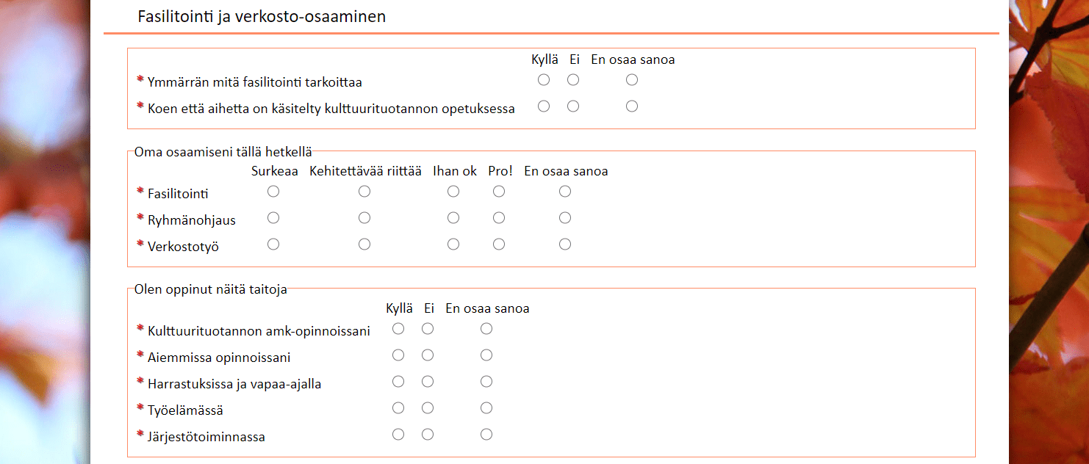Viewport: 1089px width, 464px height.
Task: Choose Ei for Ymmärrän mitä fasilitointi tarkoittaa
Action: (x=573, y=80)
